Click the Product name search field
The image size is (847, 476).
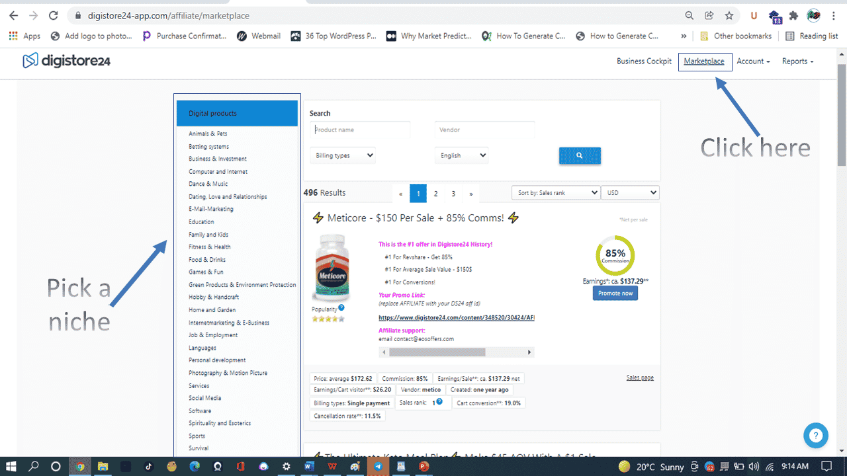tap(360, 130)
